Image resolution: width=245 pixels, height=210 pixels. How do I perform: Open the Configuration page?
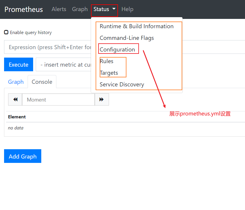(x=117, y=49)
